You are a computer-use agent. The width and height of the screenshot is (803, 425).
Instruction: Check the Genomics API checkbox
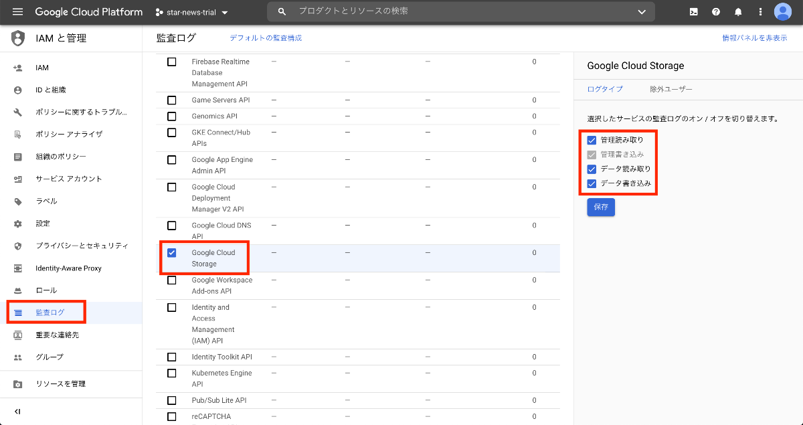(172, 116)
